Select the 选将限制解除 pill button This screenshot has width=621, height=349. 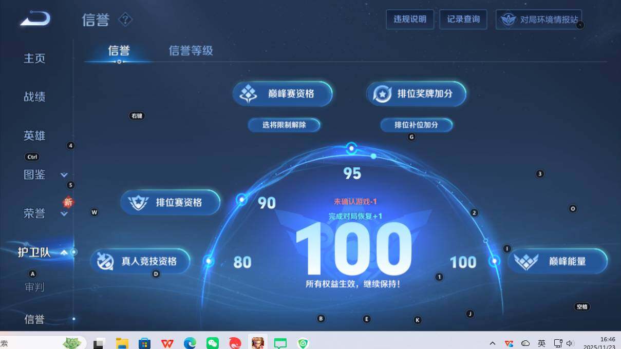pos(284,125)
